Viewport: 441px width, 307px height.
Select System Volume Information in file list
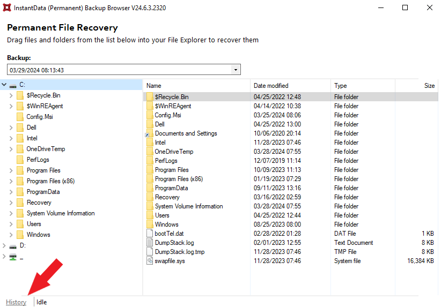[x=291, y=206]
